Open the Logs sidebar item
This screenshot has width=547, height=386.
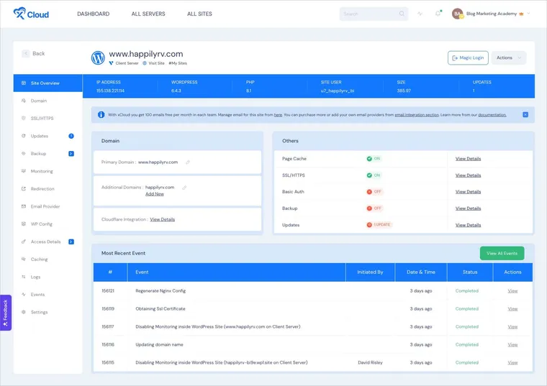[48, 277]
